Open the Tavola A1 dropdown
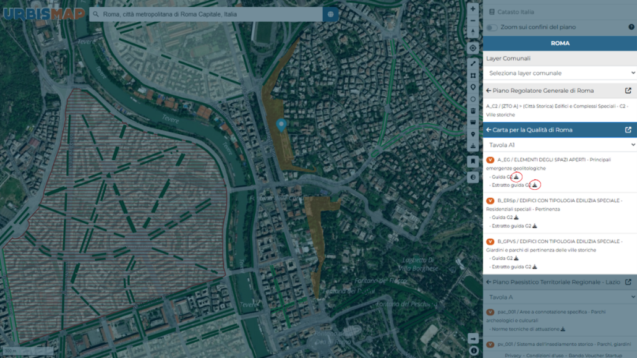637x358 pixels. (560, 145)
